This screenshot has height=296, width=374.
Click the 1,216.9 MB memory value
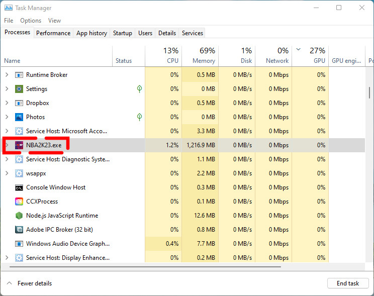201,145
